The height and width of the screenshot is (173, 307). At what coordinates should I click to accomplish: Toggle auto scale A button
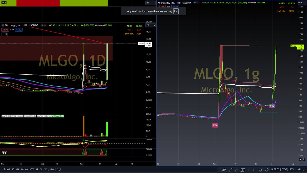coord(300,159)
